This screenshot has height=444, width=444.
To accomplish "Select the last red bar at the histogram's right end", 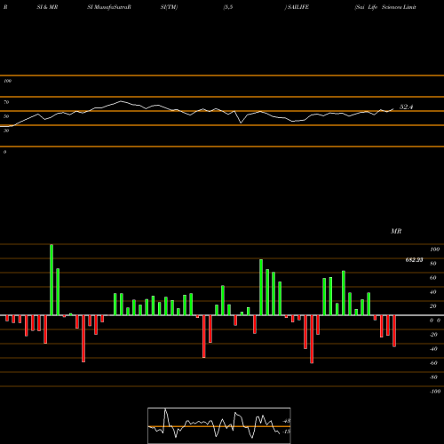I will (x=394, y=331).
